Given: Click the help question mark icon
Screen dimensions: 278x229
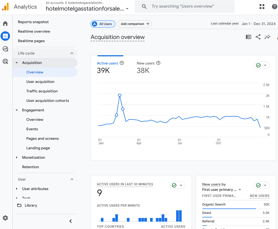Looking at the screenshot, I should pos(274,7).
